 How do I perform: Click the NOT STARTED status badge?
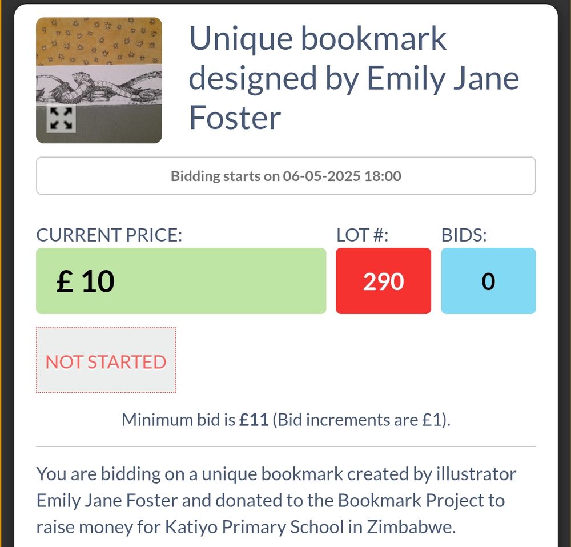tap(106, 360)
